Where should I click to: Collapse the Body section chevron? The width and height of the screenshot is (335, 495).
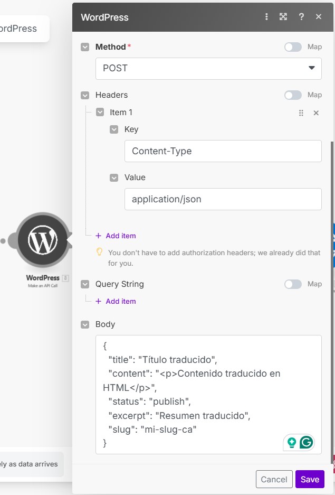85,324
